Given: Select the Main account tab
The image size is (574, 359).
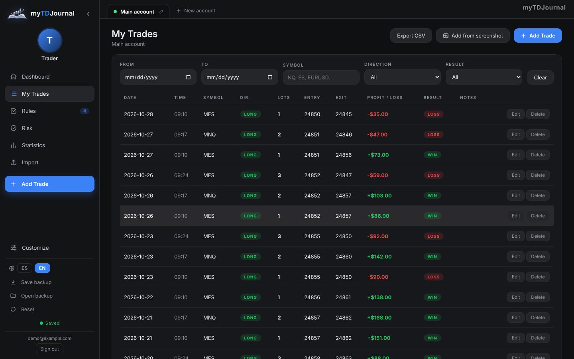Looking at the screenshot, I should (x=138, y=12).
